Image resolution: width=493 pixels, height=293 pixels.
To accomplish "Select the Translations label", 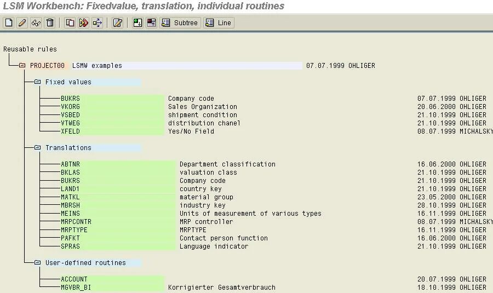I will 68,148.
